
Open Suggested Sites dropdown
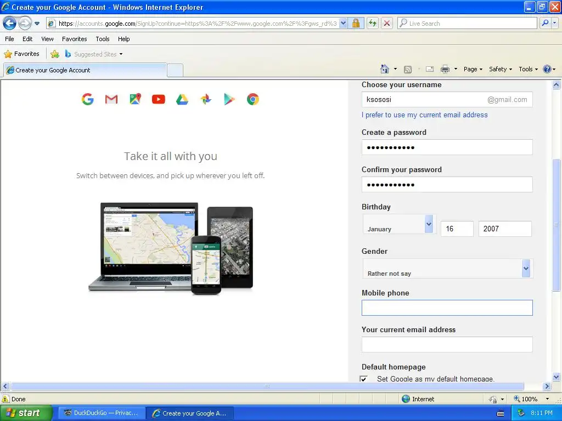pos(94,54)
